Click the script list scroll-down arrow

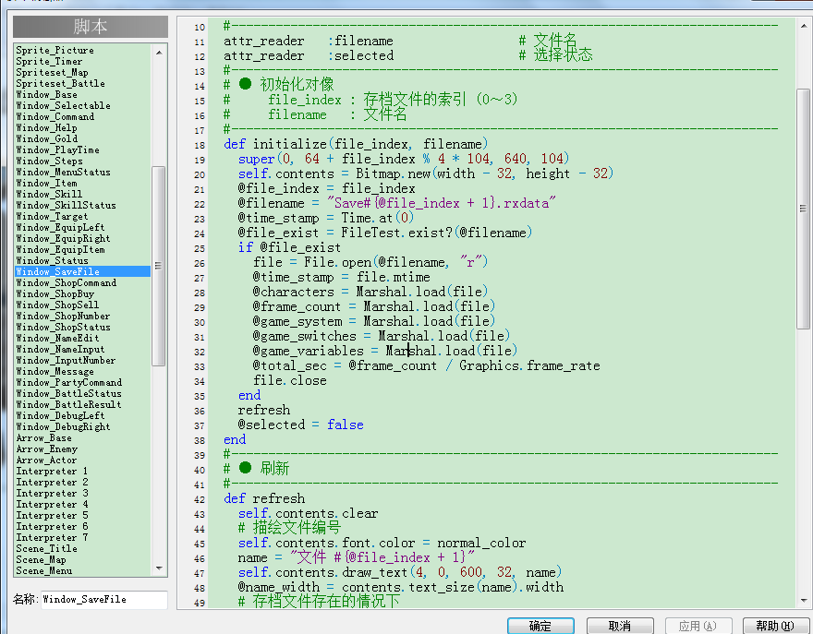pos(159,568)
